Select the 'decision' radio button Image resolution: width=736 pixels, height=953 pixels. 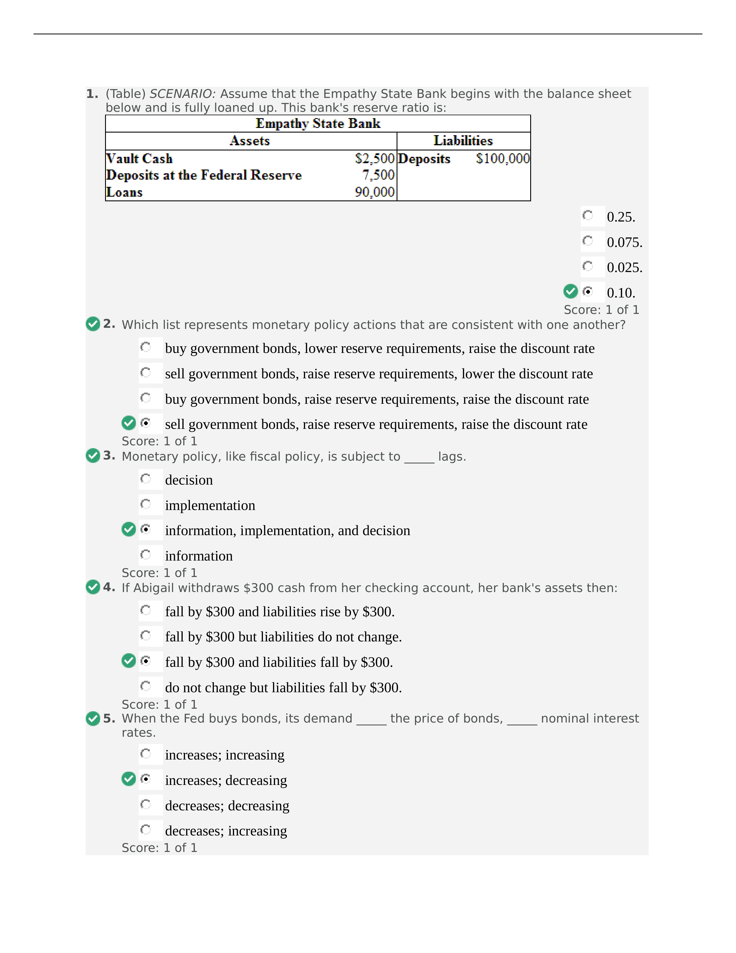pyautogui.click(x=146, y=479)
